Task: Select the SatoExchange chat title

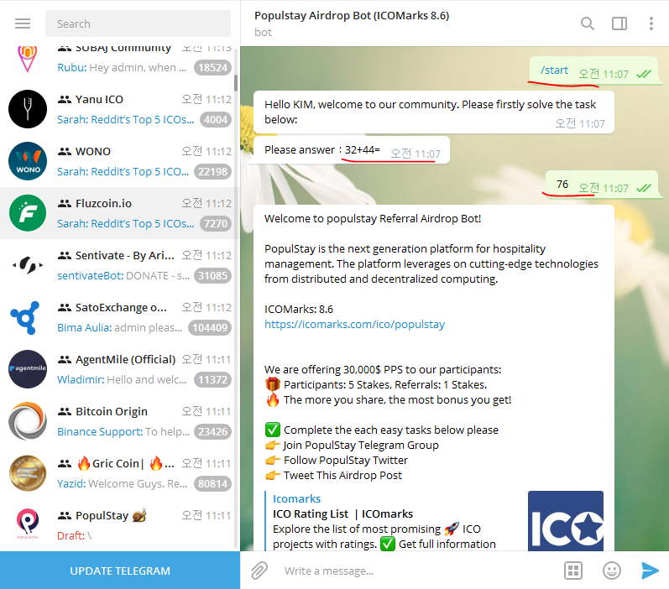Action: point(121,308)
